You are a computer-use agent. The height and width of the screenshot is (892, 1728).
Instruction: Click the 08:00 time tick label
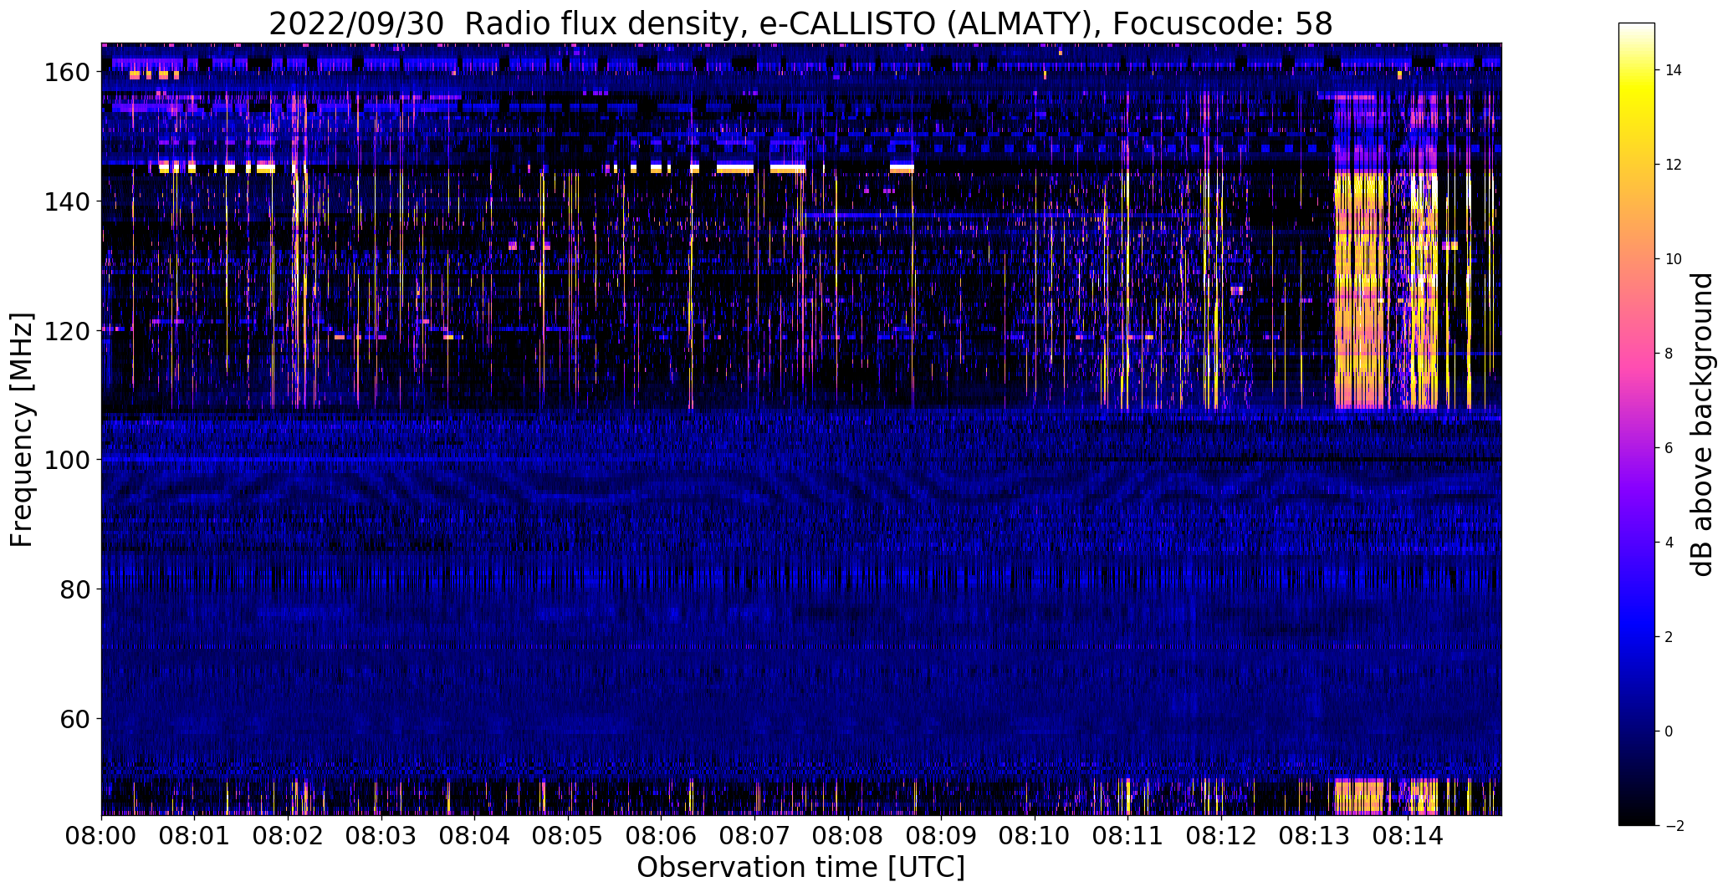101,834
